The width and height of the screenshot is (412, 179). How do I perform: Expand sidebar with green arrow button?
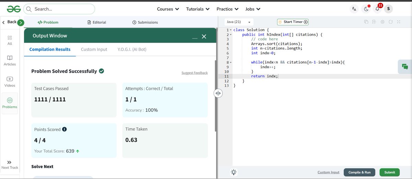[21, 23]
